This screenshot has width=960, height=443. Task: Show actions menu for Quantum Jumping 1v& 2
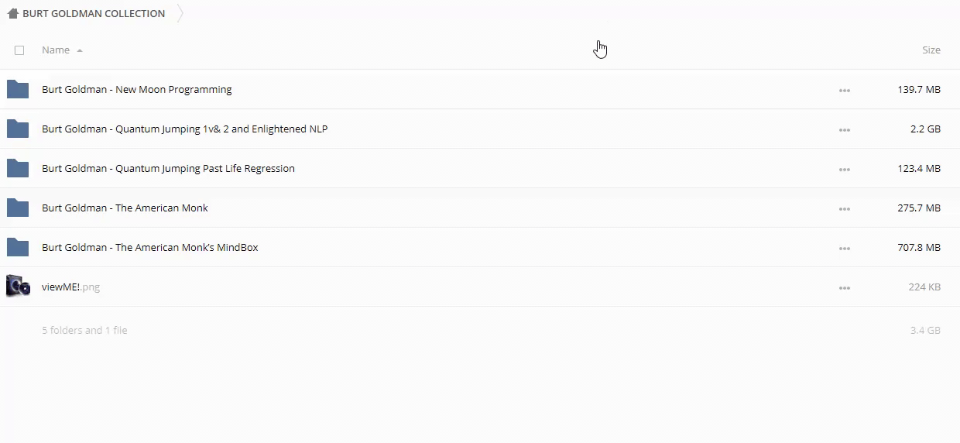pyautogui.click(x=844, y=130)
